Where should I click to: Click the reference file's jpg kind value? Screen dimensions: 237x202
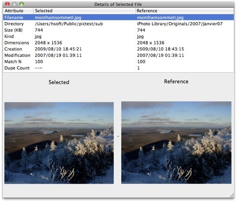[140, 37]
